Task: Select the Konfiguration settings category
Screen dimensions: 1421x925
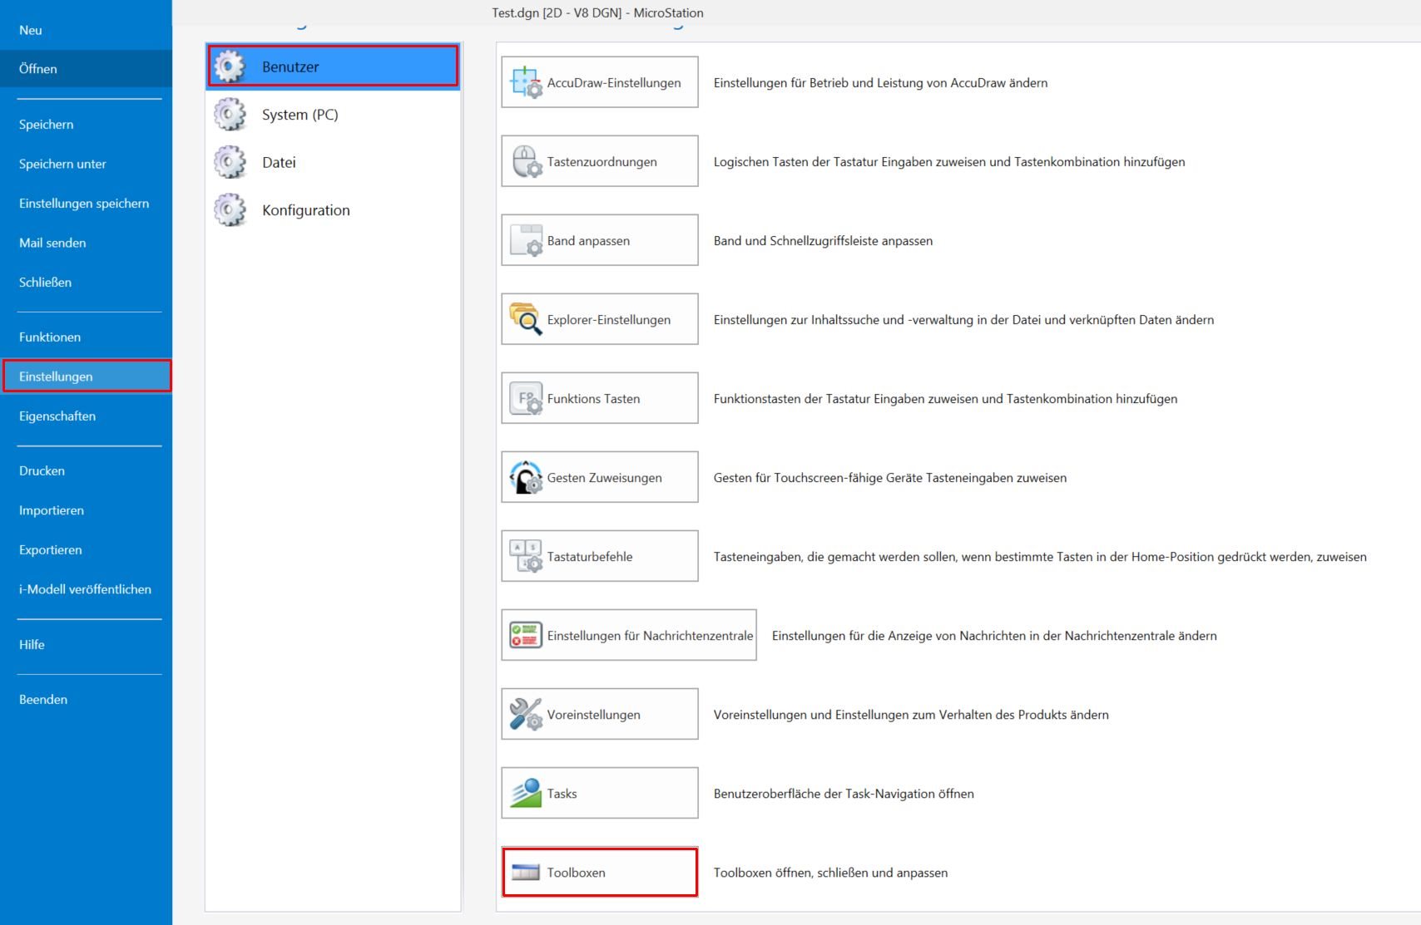Action: pyautogui.click(x=333, y=210)
